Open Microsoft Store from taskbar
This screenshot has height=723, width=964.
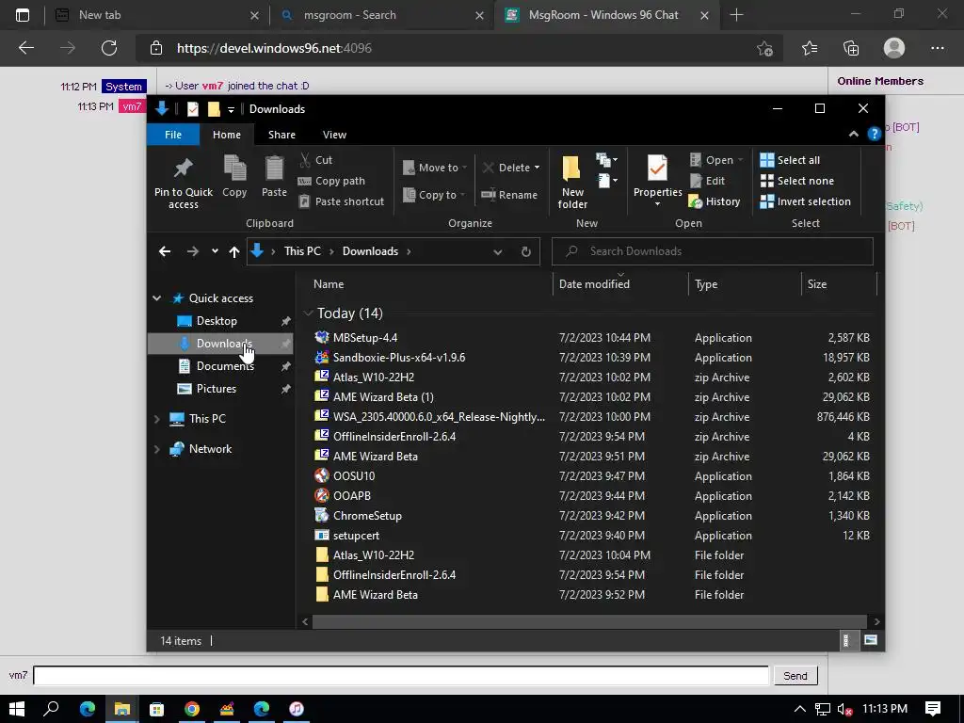(157, 709)
